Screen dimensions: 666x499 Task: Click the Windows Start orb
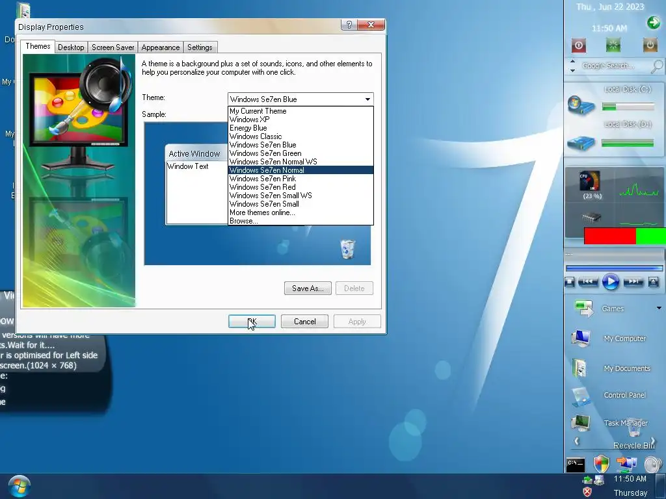[19, 486]
